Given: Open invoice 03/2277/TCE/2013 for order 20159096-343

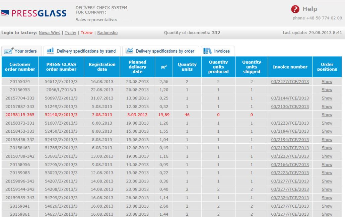Looking at the screenshot, I should [x=290, y=181].
